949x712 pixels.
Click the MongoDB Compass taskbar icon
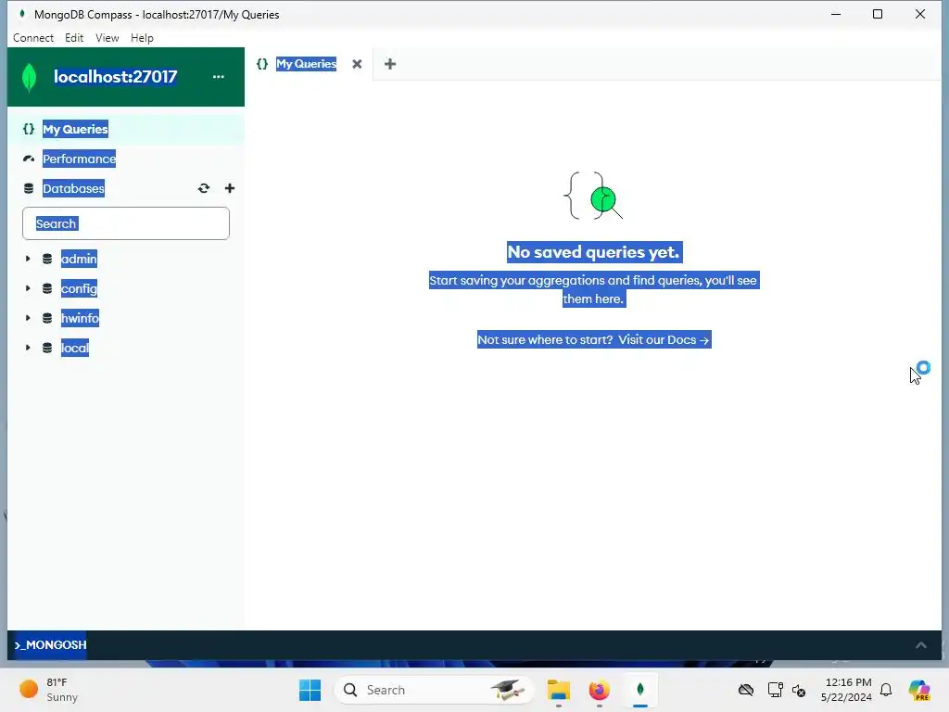pos(640,690)
